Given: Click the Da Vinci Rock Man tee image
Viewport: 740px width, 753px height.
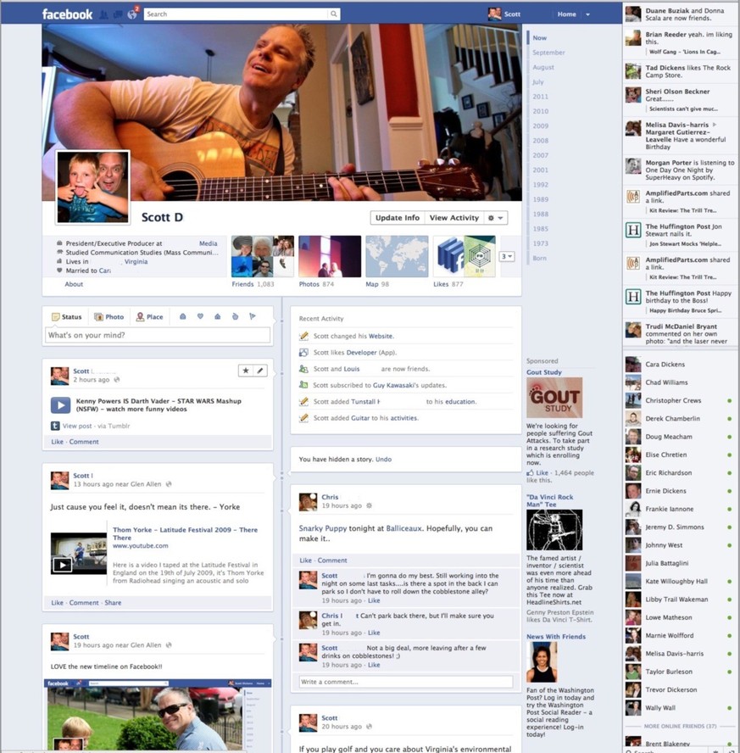Looking at the screenshot, I should click(554, 530).
